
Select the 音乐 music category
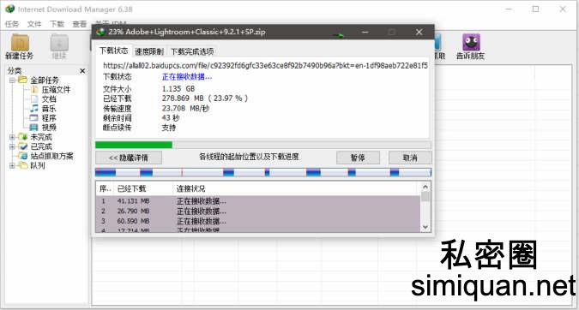[x=48, y=109]
